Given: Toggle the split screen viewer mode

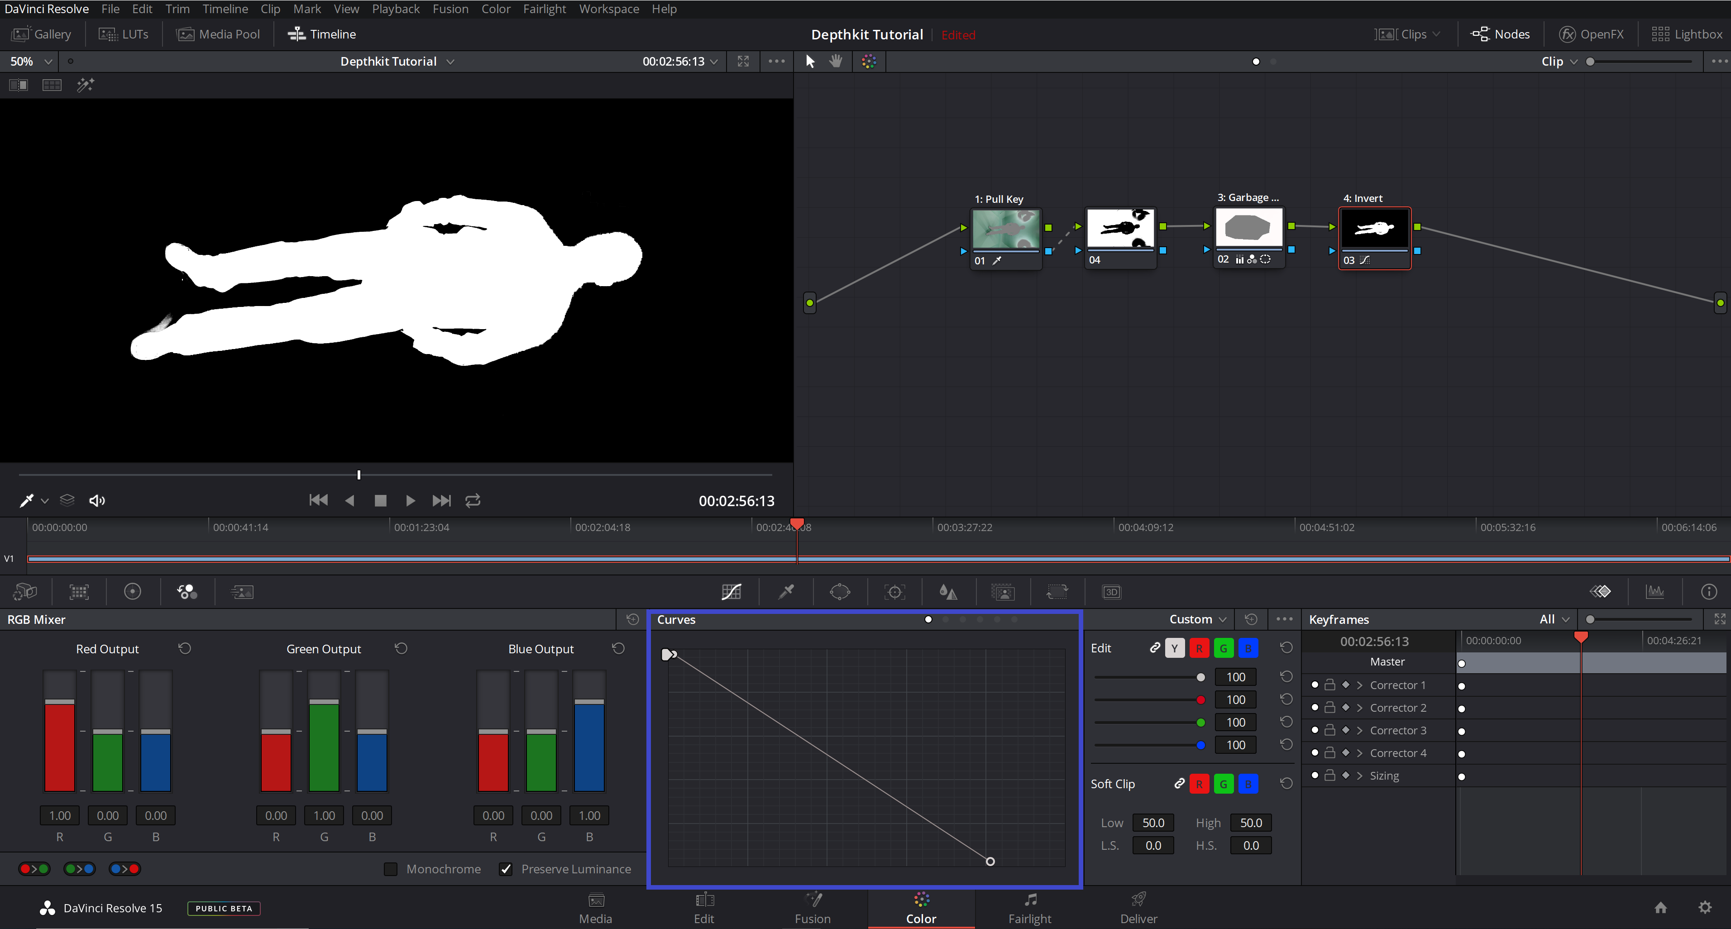Looking at the screenshot, I should pos(52,85).
